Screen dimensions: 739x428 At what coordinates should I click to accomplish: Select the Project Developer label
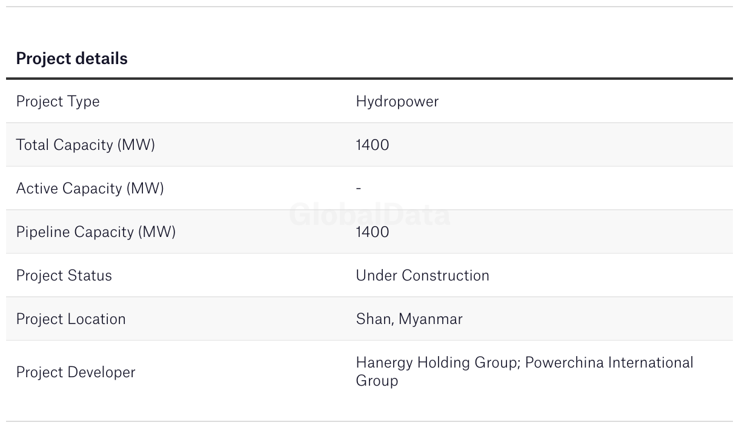click(x=76, y=372)
